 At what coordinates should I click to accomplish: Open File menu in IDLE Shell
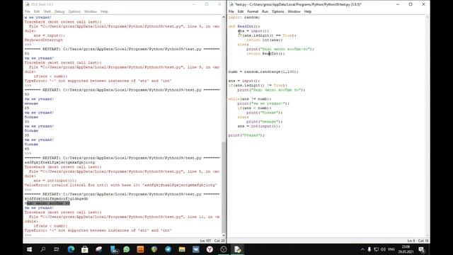tap(28, 11)
